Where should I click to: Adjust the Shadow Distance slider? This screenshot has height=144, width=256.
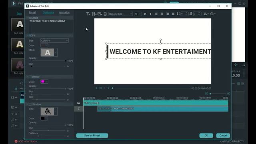click(x=49, y=136)
